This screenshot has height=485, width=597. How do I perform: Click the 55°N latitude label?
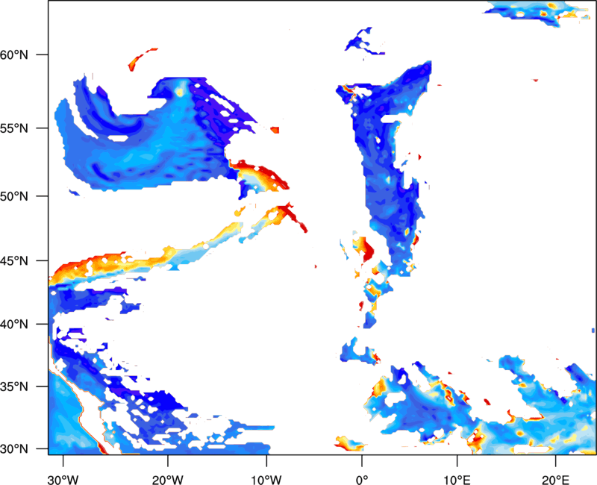click(x=14, y=128)
